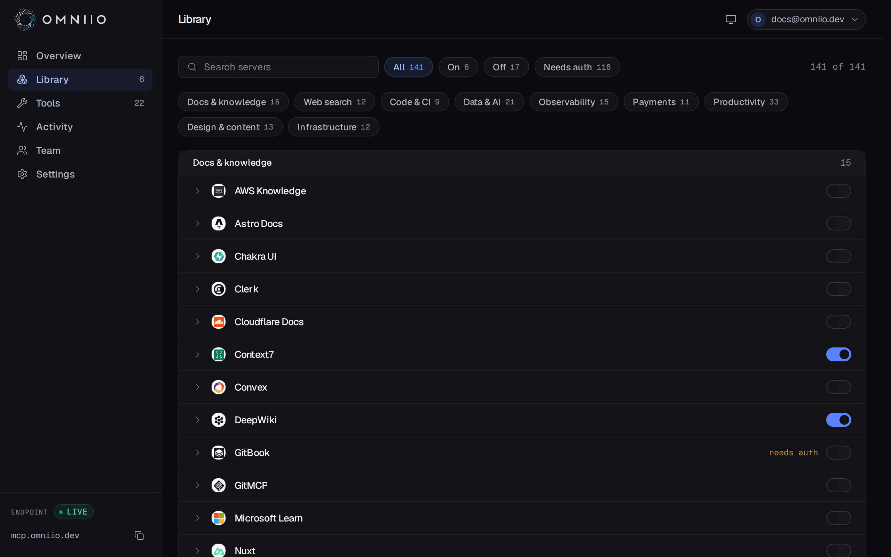
Task: Filter by Code & CI category
Action: (415, 102)
